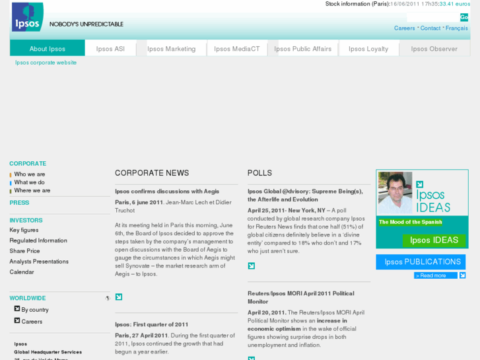Open the Ipsos Loyalty tab
The height and width of the screenshot is (360, 480).
(x=368, y=49)
